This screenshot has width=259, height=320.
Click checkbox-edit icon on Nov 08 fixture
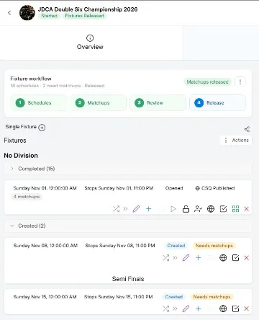[x=235, y=258]
